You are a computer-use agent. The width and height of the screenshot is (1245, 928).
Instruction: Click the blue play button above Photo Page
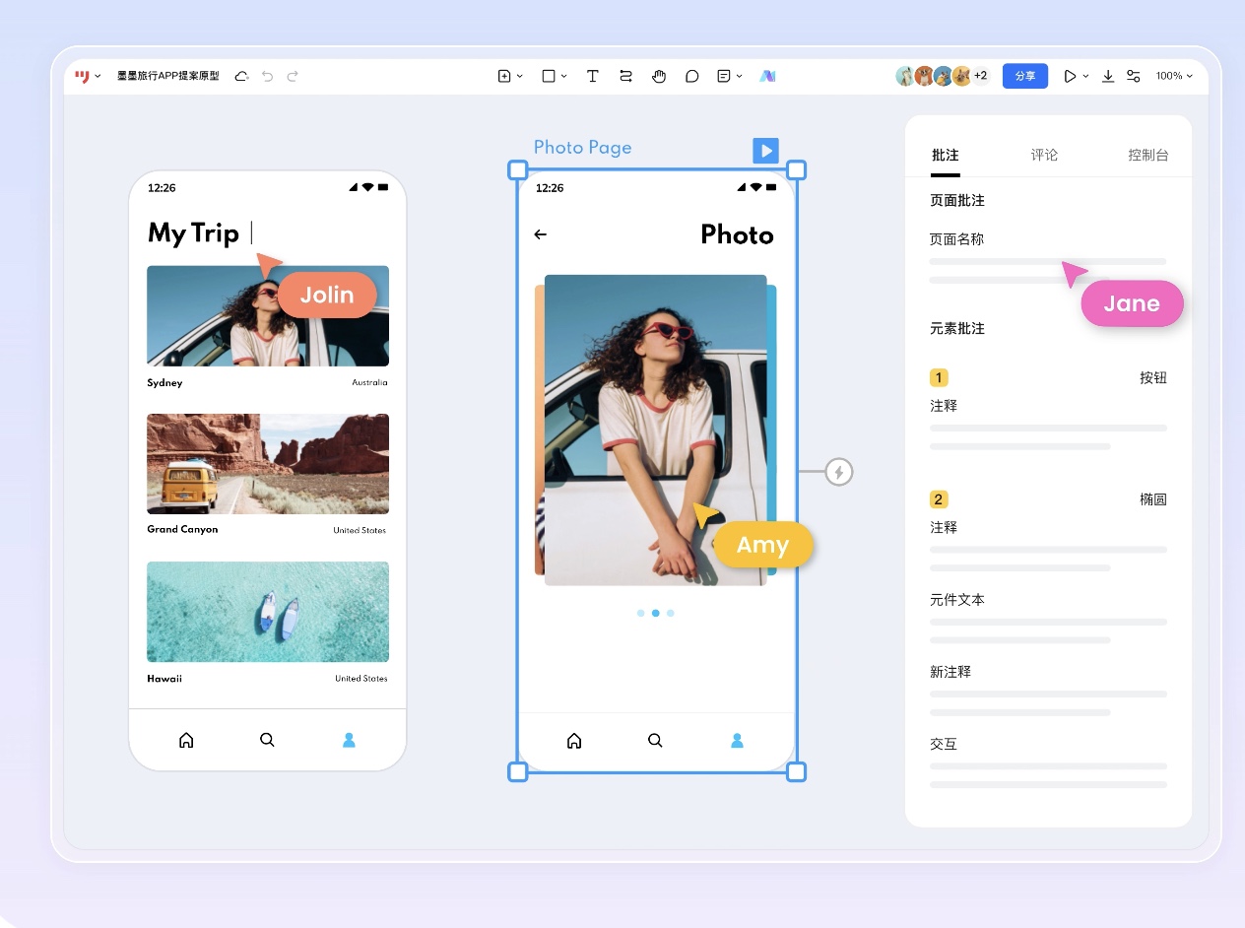765,150
